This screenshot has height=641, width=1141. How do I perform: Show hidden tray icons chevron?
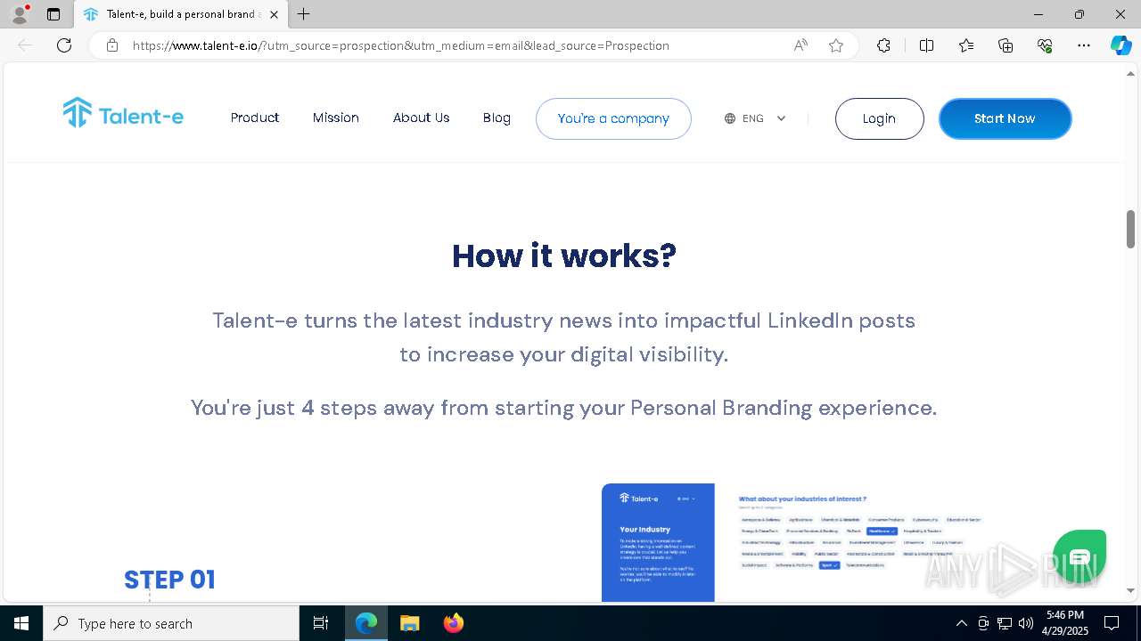[961, 623]
